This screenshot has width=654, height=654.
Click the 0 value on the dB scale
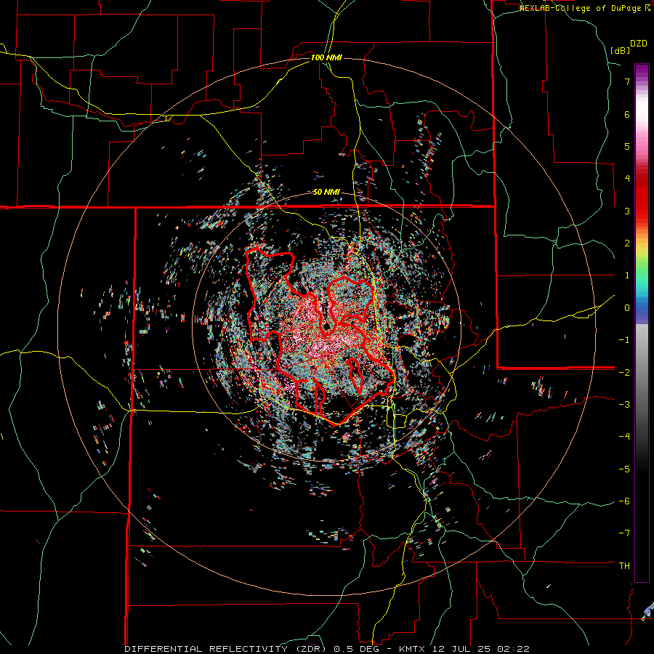627,308
